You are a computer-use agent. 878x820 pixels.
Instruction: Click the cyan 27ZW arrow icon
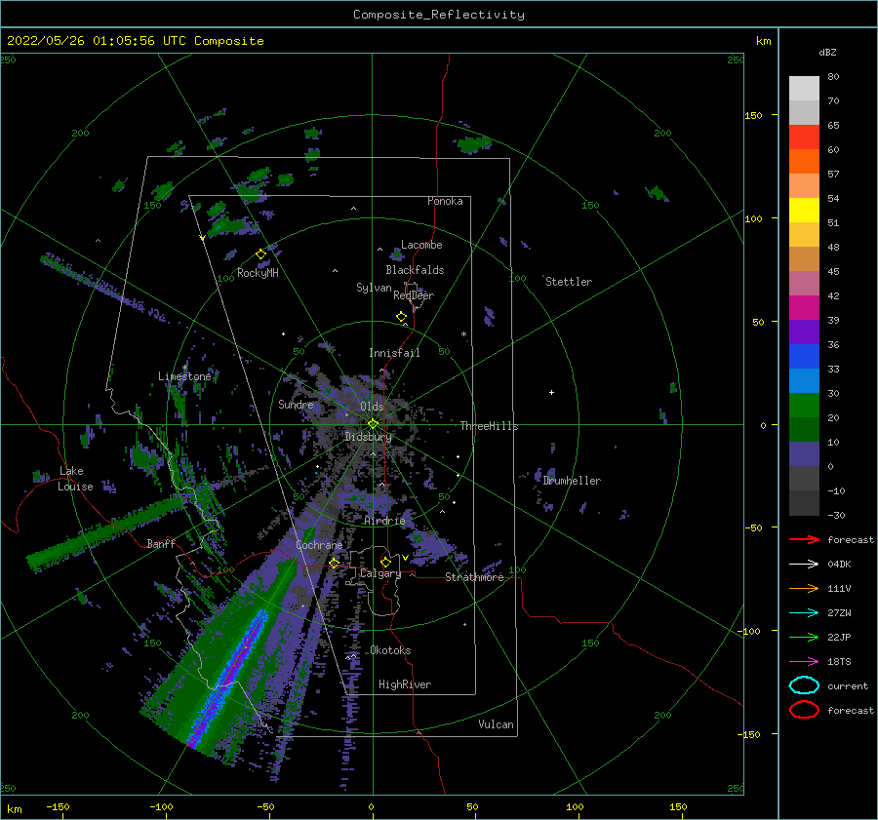coord(804,613)
